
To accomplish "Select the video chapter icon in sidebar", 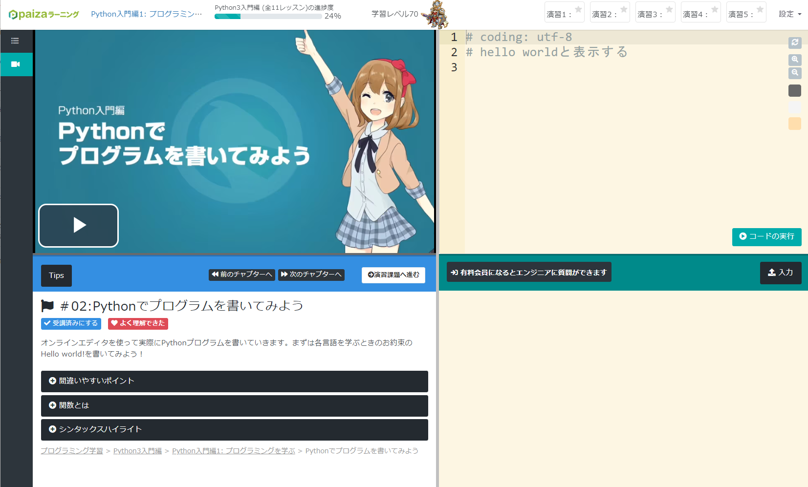I will pyautogui.click(x=16, y=64).
